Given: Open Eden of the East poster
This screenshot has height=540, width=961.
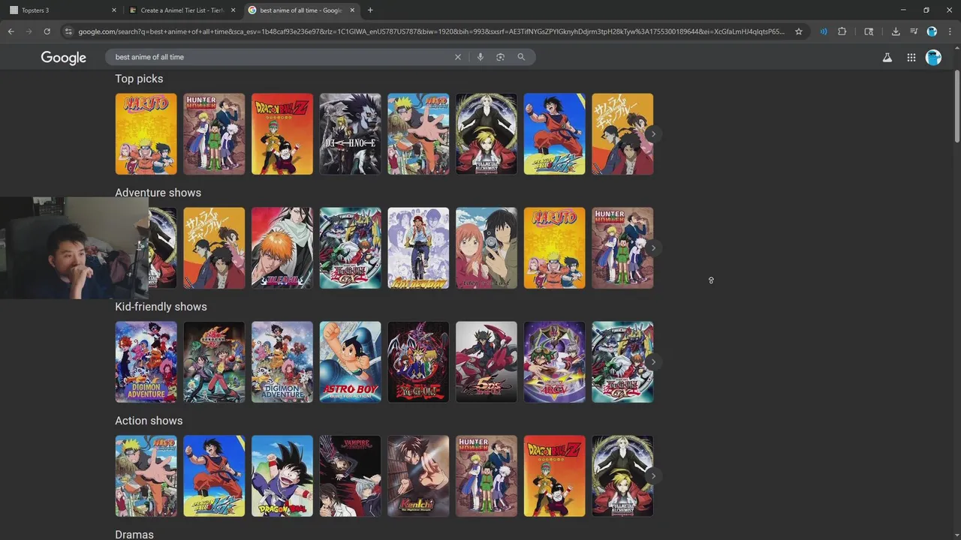Looking at the screenshot, I should pyautogui.click(x=487, y=248).
